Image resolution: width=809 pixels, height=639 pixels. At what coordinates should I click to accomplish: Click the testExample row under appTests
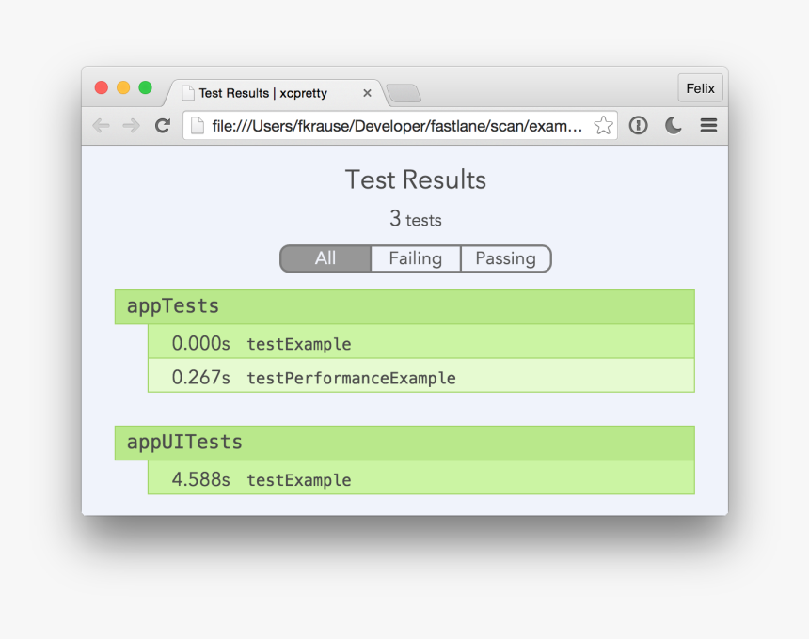tap(420, 344)
